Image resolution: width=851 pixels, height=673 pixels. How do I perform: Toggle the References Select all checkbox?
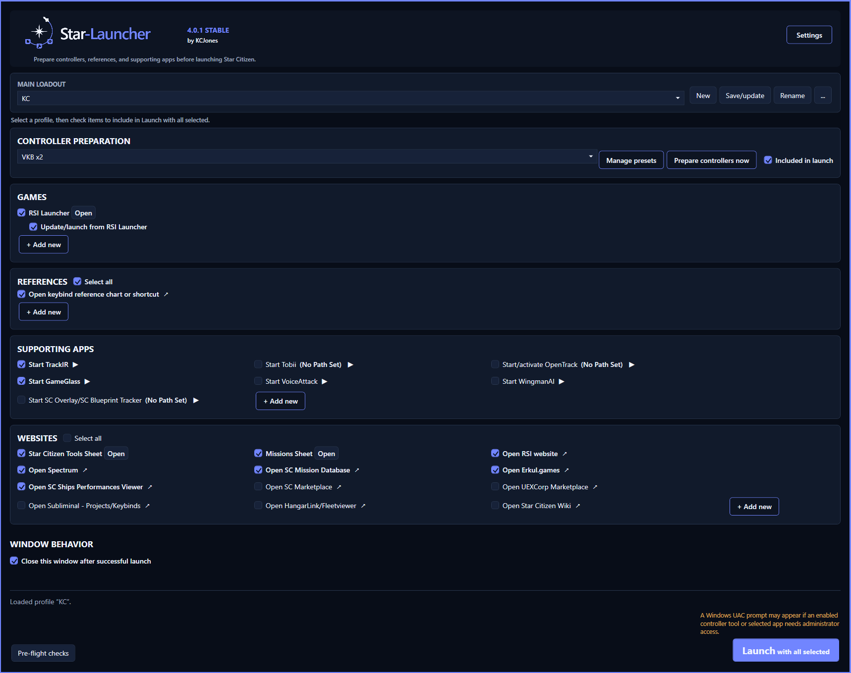click(x=77, y=281)
